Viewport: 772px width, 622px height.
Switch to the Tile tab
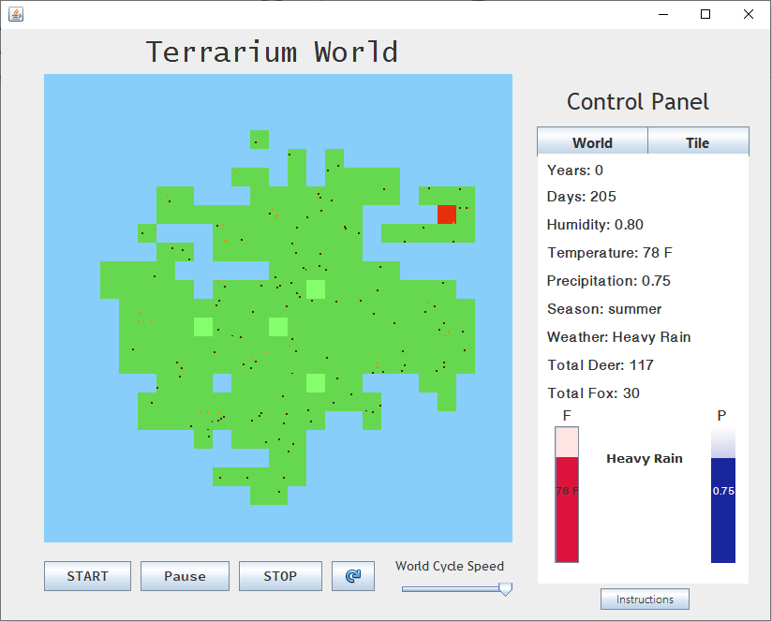(x=698, y=142)
